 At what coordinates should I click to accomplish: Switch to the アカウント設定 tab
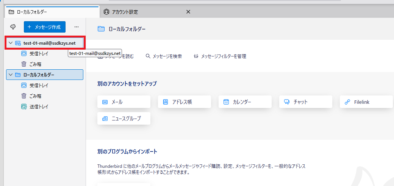pyautogui.click(x=125, y=12)
